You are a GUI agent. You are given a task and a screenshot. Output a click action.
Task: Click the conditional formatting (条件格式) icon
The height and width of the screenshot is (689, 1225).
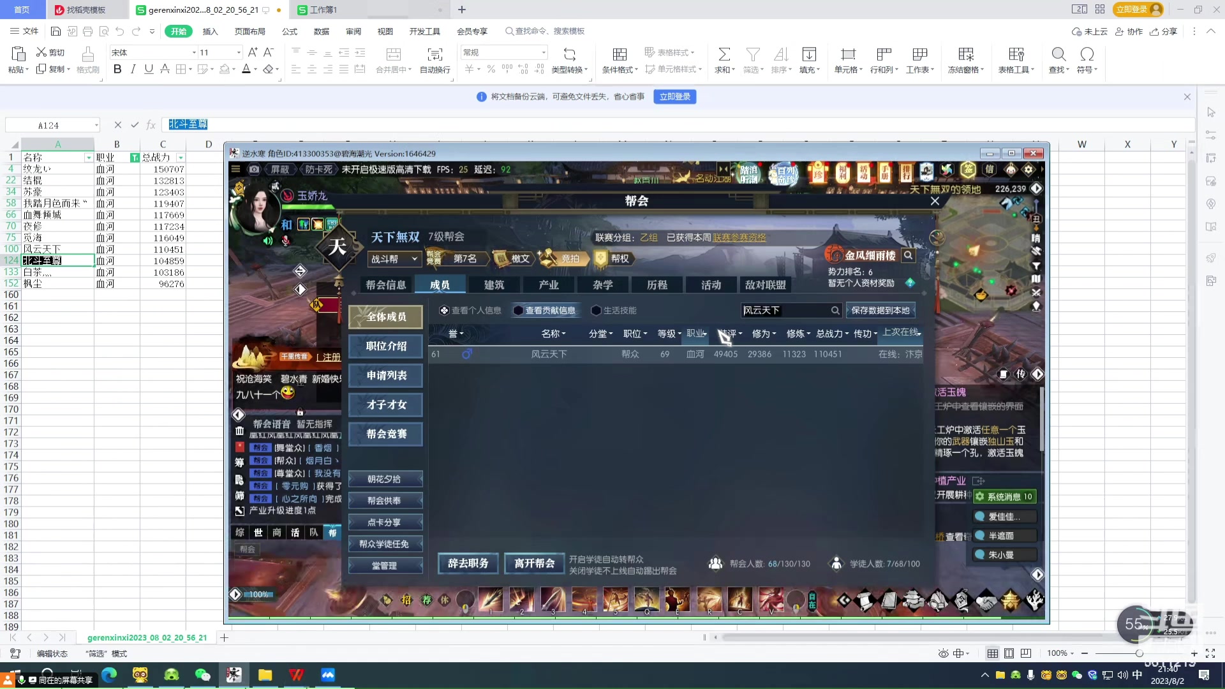[x=619, y=54]
